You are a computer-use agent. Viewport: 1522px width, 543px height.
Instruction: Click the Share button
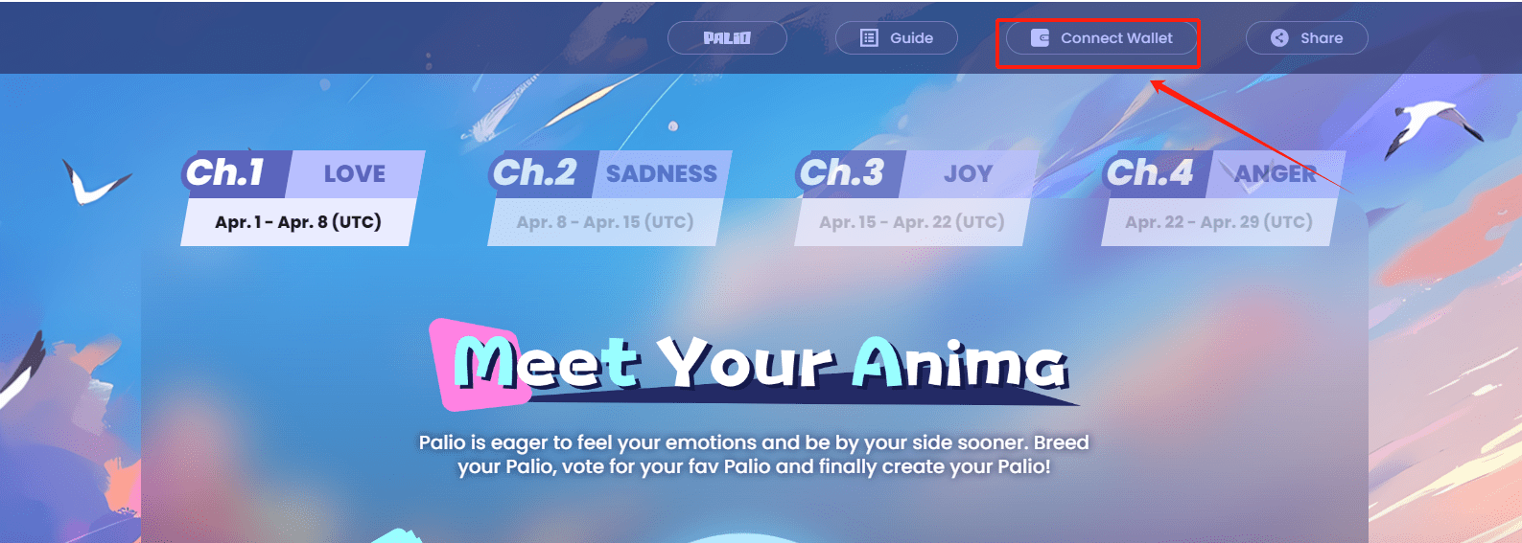1307,38
